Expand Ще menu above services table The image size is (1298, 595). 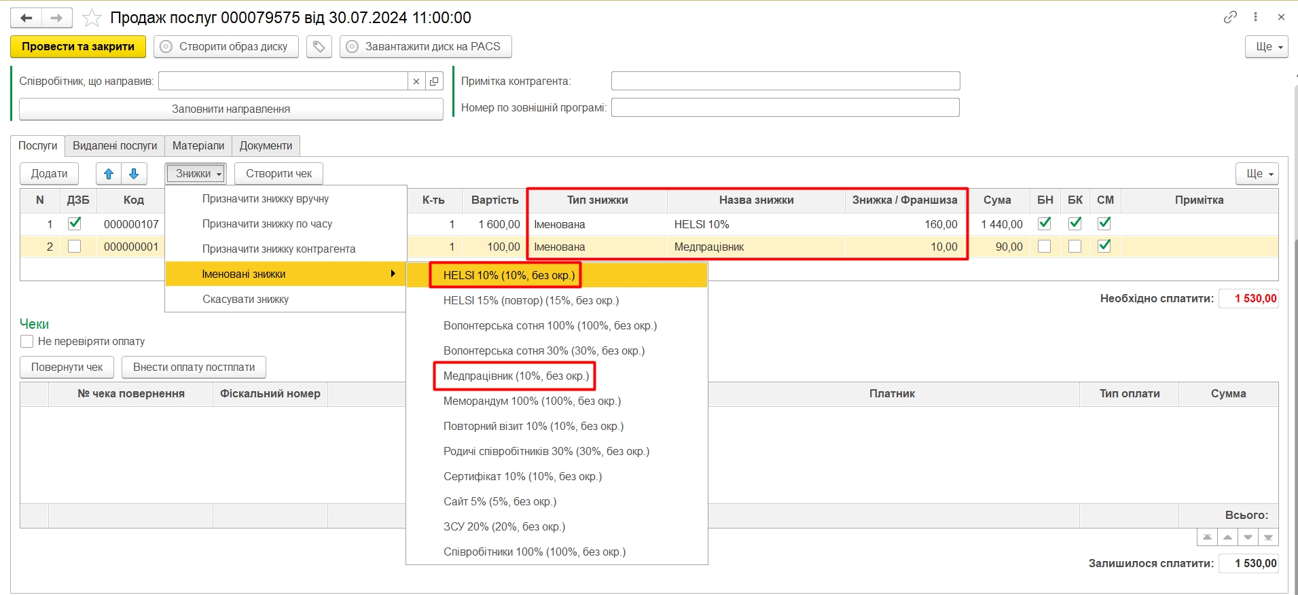click(1257, 174)
